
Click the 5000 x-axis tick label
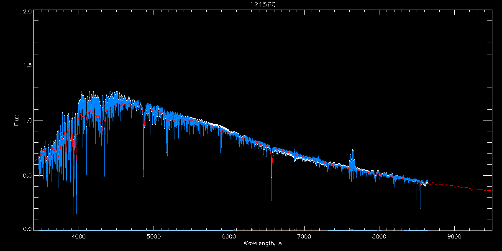[x=154, y=236]
